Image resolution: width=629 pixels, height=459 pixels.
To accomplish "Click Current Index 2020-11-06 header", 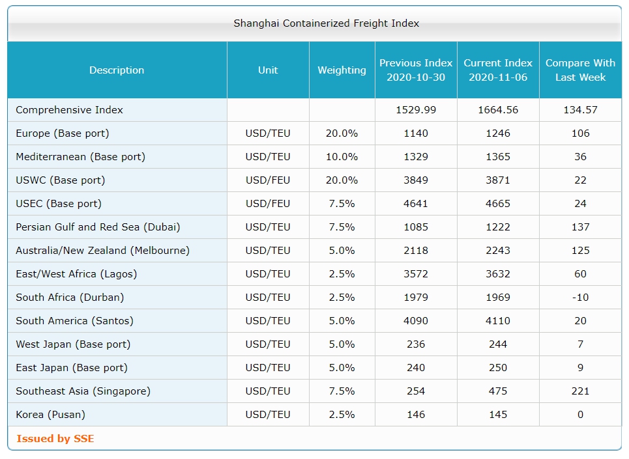I will click(x=498, y=70).
